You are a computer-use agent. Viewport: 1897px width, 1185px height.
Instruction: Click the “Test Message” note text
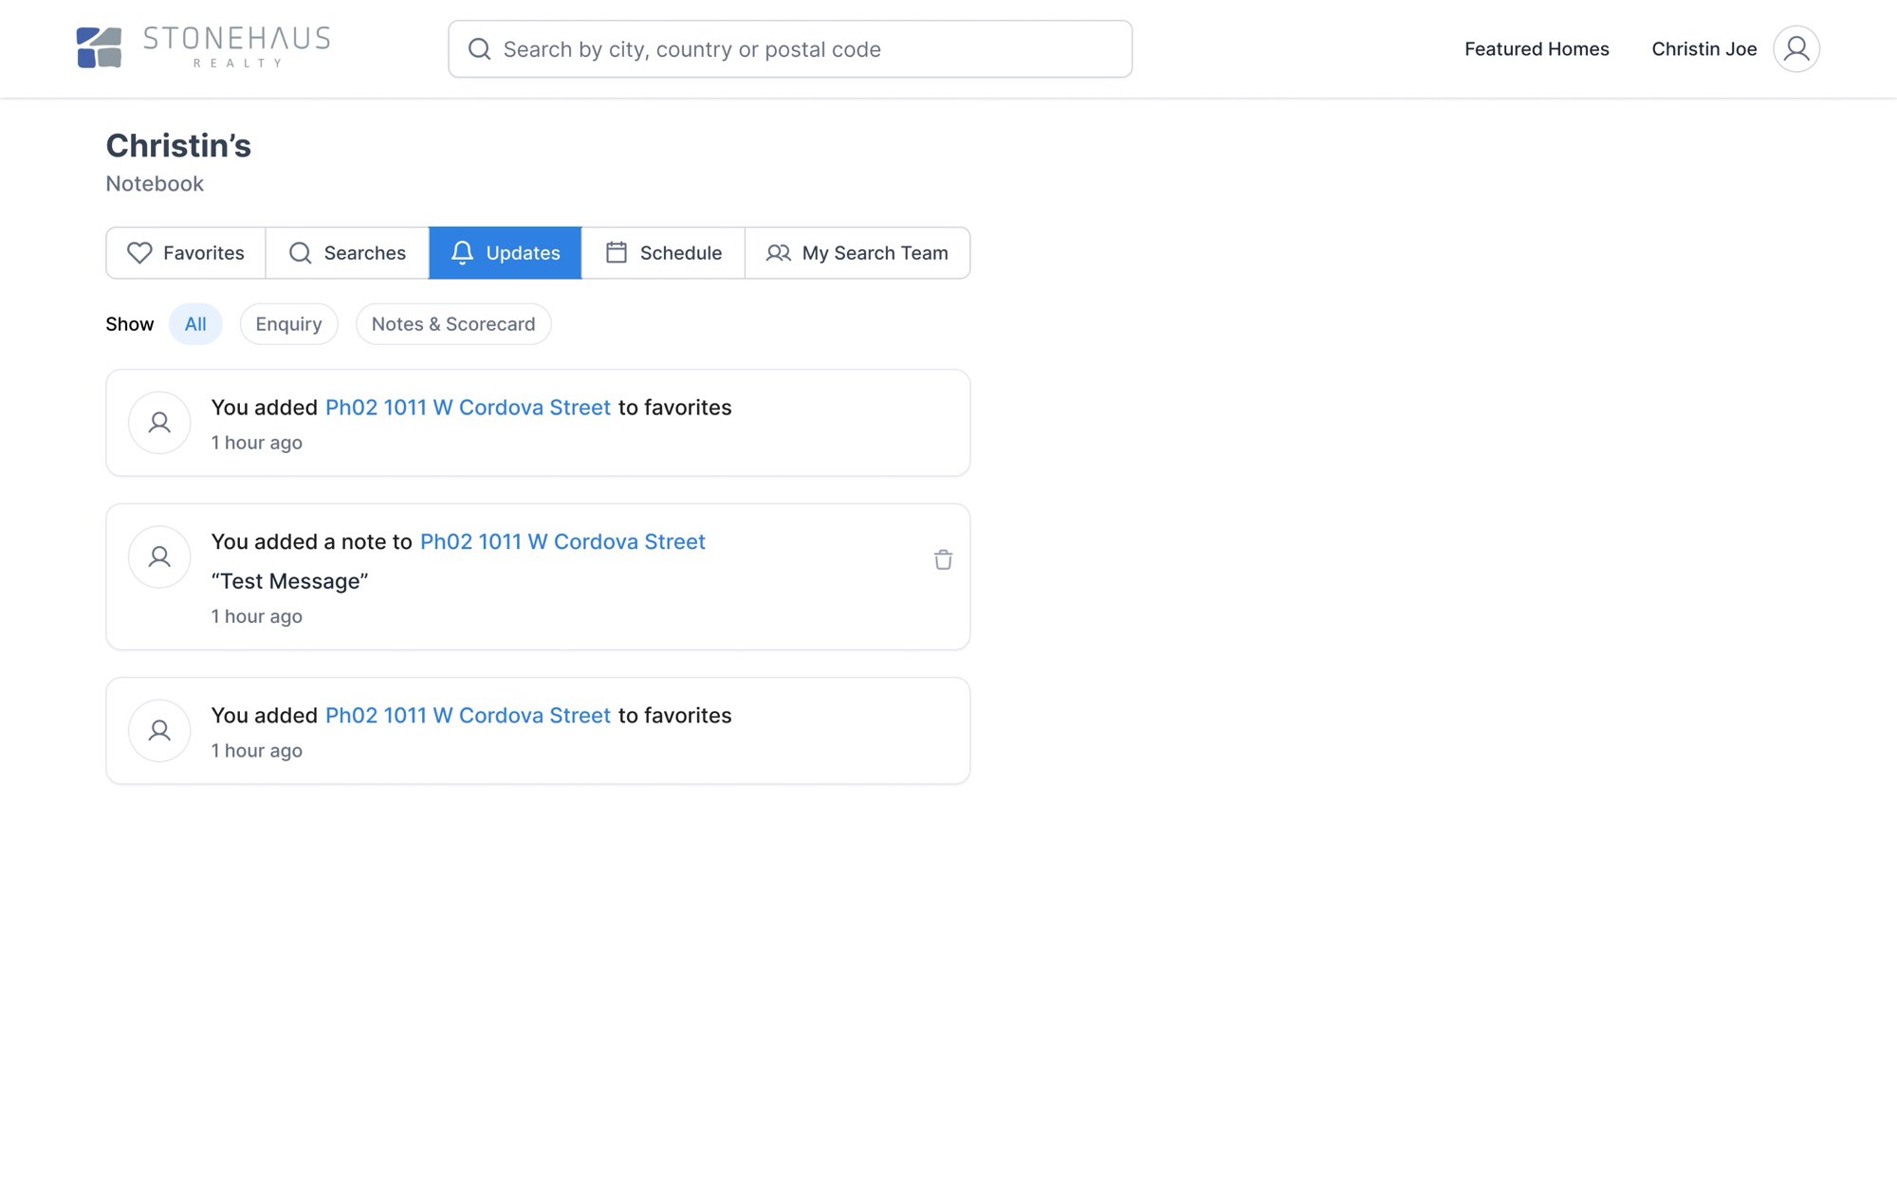[x=289, y=581]
